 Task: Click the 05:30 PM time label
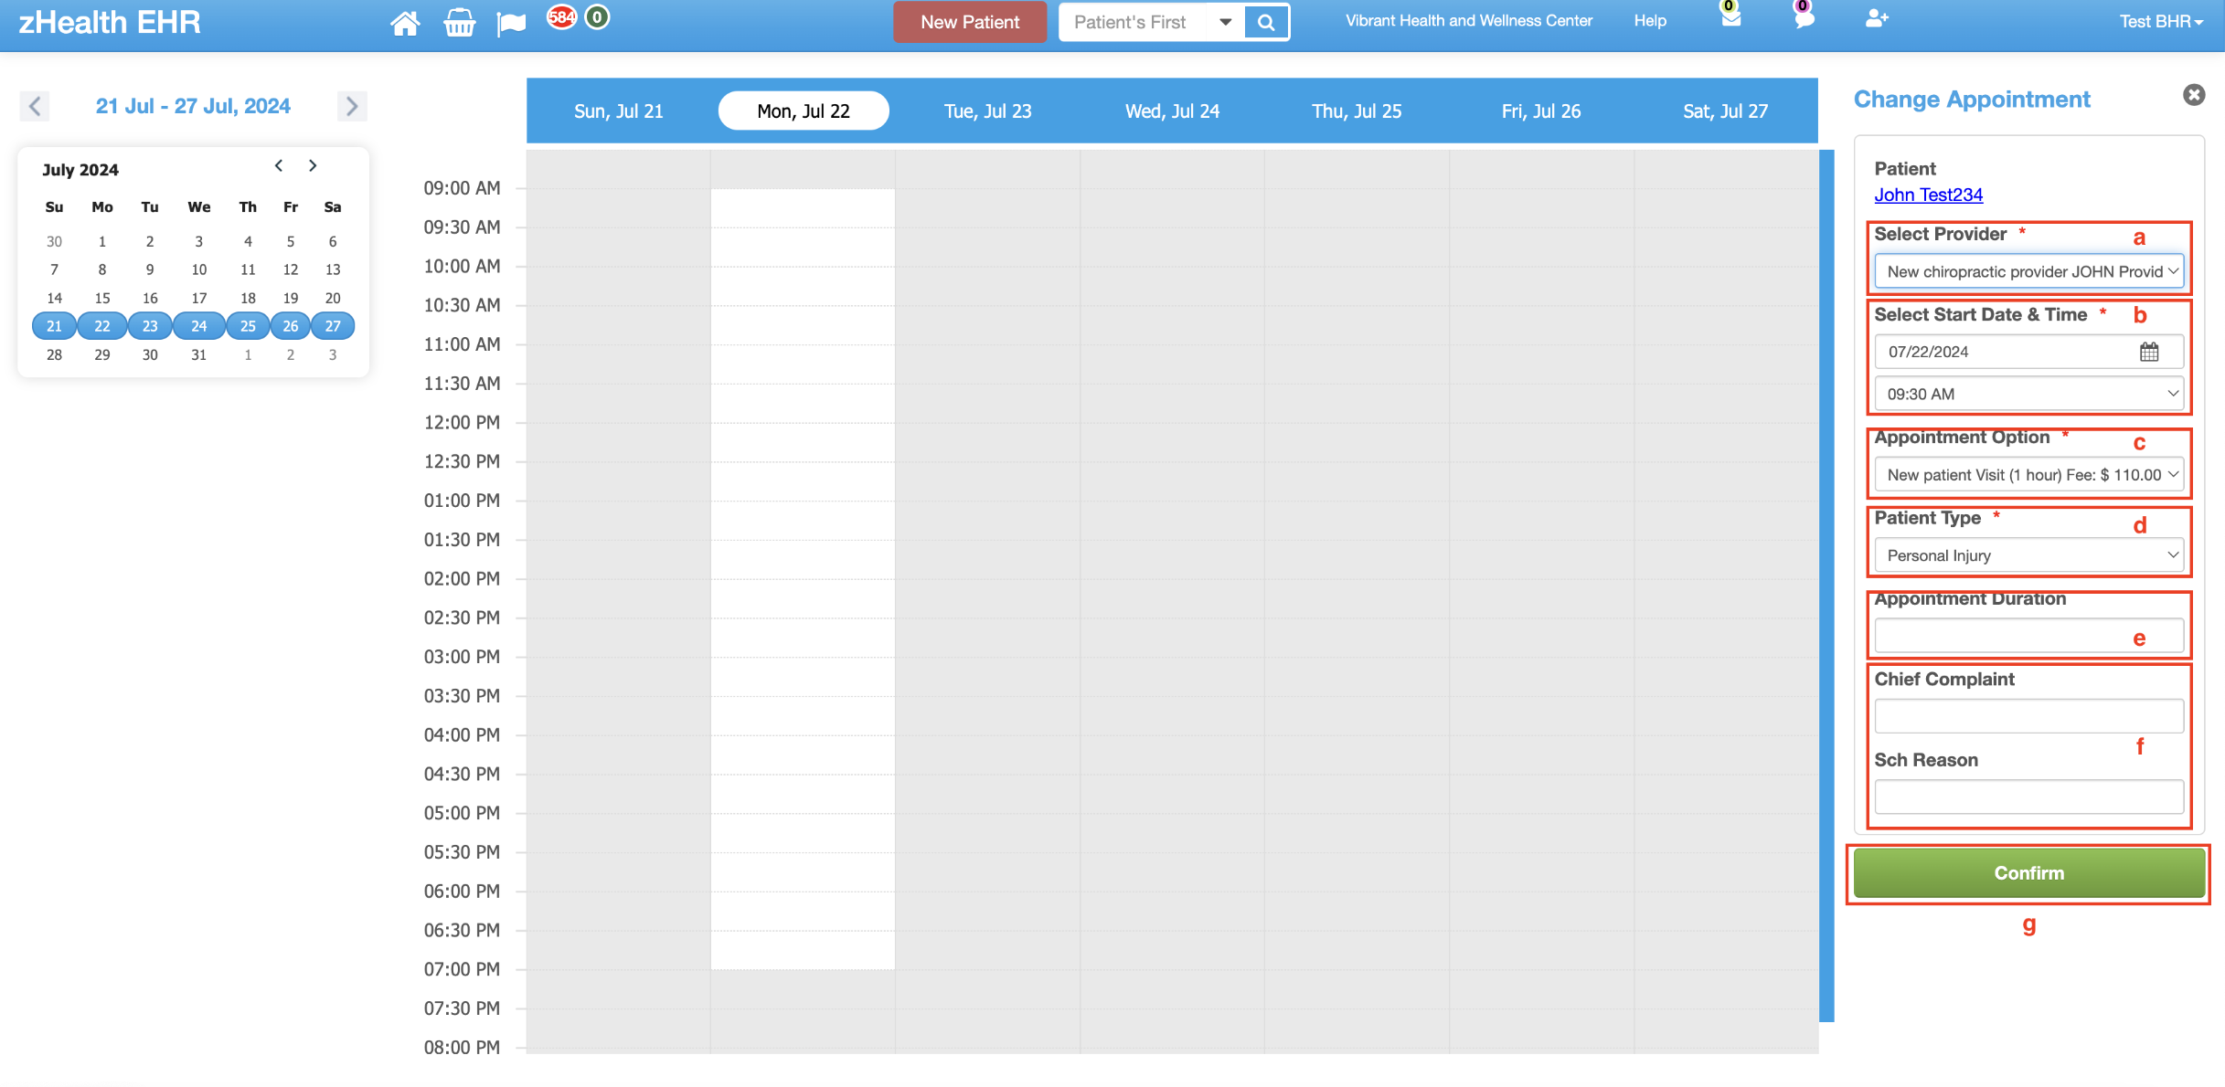coord(462,852)
